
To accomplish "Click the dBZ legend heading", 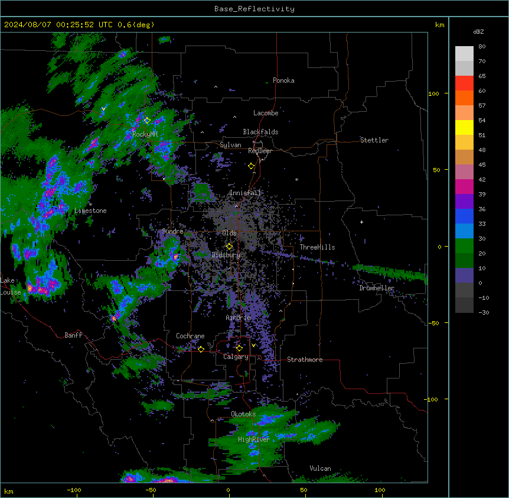I will pos(478,32).
